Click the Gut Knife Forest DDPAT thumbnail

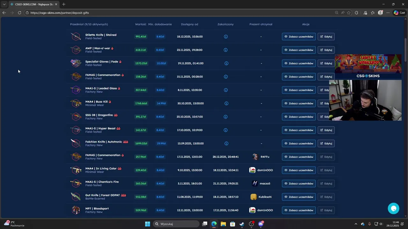pos(76,197)
